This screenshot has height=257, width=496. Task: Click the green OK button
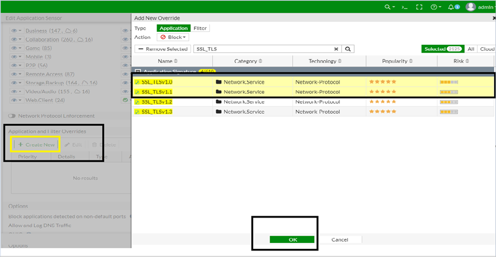[x=293, y=240]
